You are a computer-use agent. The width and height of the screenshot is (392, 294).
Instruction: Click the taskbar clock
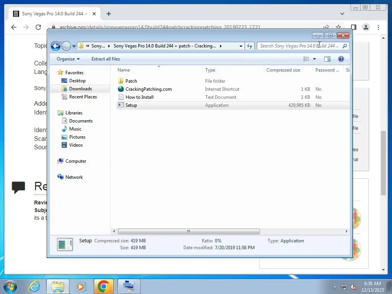click(372, 287)
